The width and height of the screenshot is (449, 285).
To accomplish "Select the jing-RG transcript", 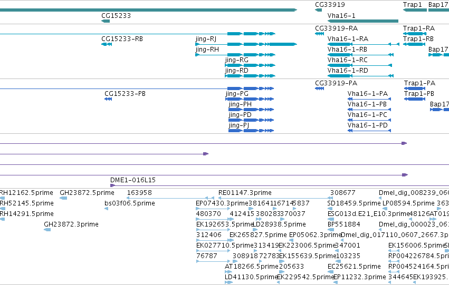I will click(250, 65).
